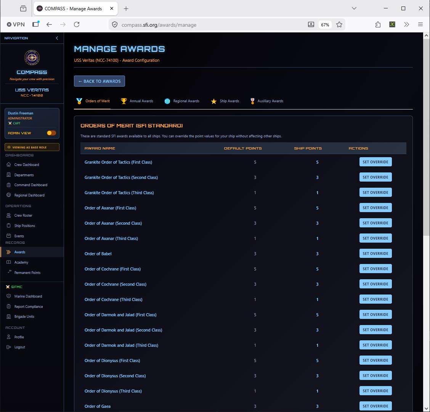This screenshot has width=430, height=412.
Task: Toggle the Admin View switch
Action: [51, 133]
